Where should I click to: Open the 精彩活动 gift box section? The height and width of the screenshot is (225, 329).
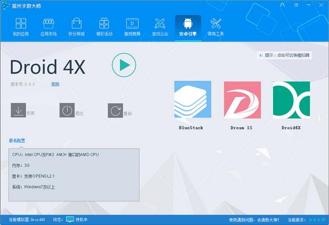coord(104,27)
